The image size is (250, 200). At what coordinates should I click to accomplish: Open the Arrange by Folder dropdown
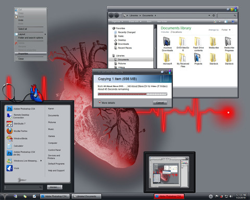click(x=226, y=30)
